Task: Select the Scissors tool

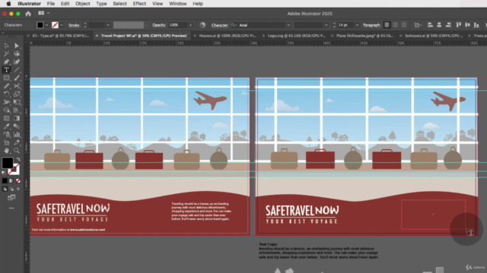Action: click(x=17, y=86)
